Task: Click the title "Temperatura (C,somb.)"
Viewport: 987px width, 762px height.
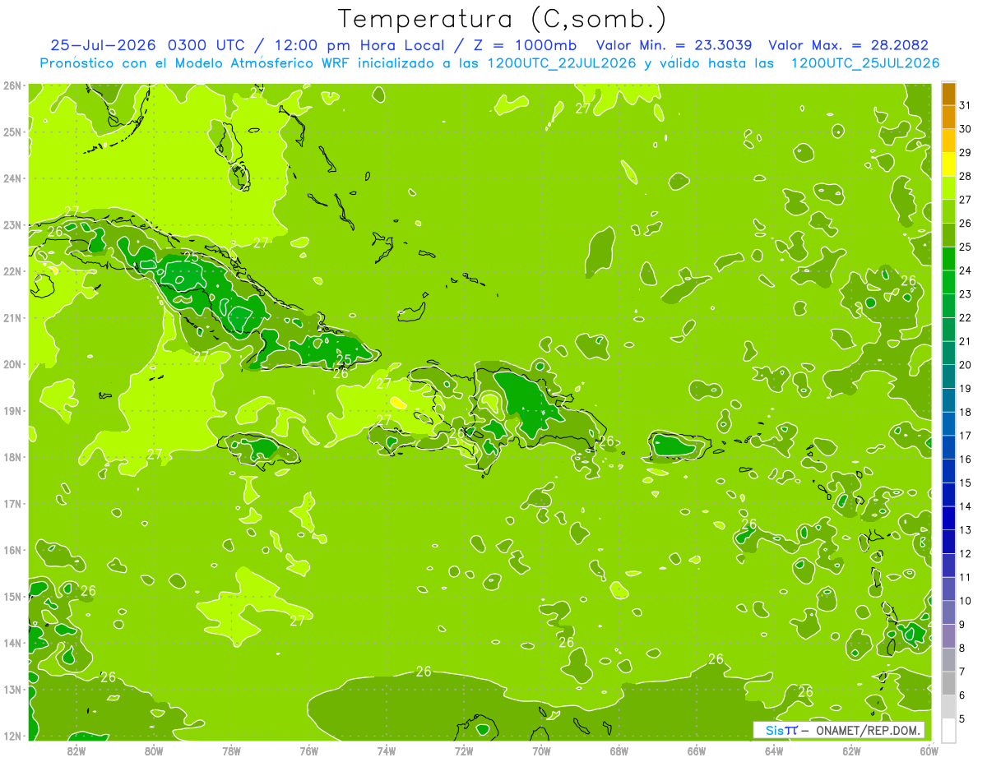Action: click(x=503, y=19)
